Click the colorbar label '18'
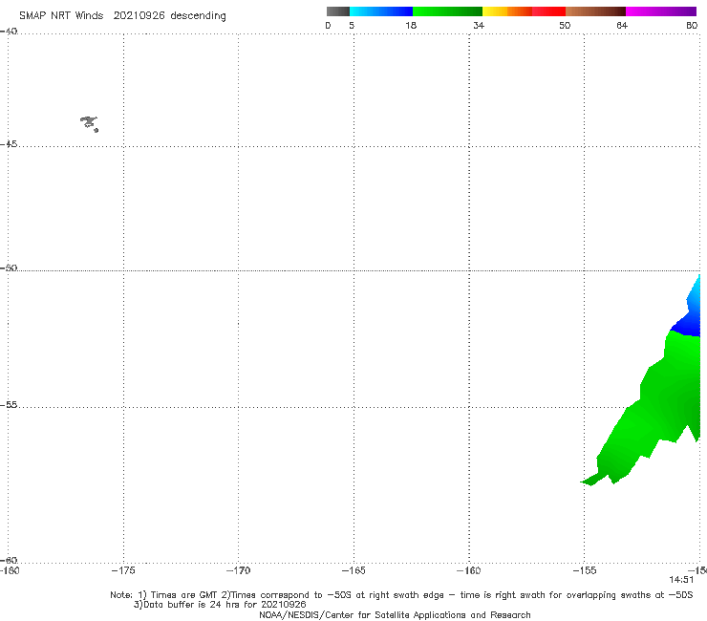The height and width of the screenshot is (621, 707). point(411,25)
